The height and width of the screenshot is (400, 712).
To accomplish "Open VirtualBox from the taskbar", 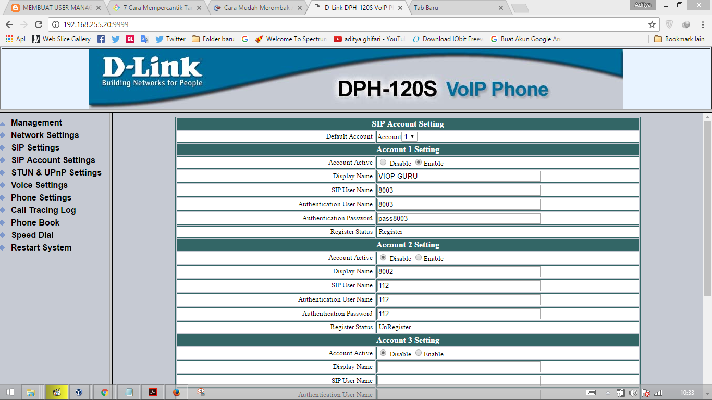I will pos(79,392).
